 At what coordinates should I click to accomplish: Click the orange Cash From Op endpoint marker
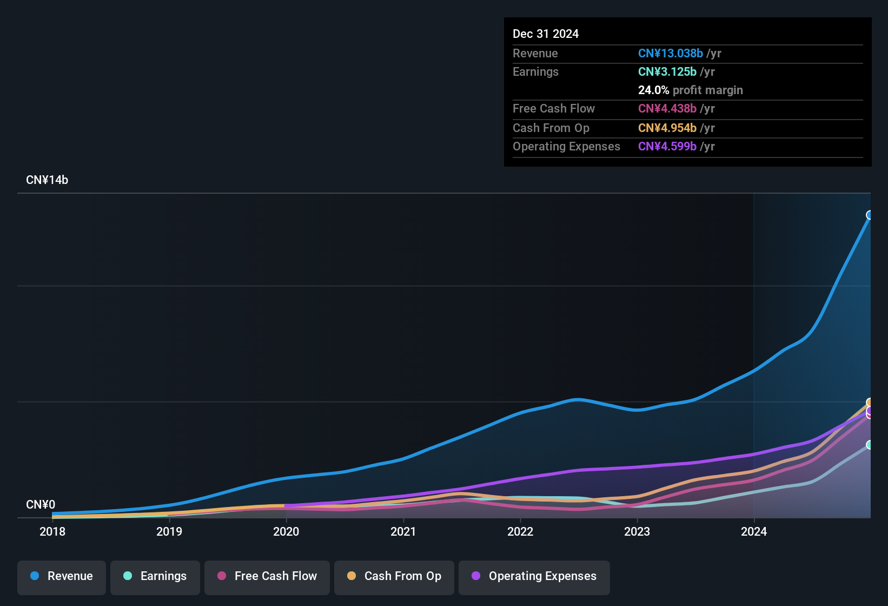[x=870, y=402]
